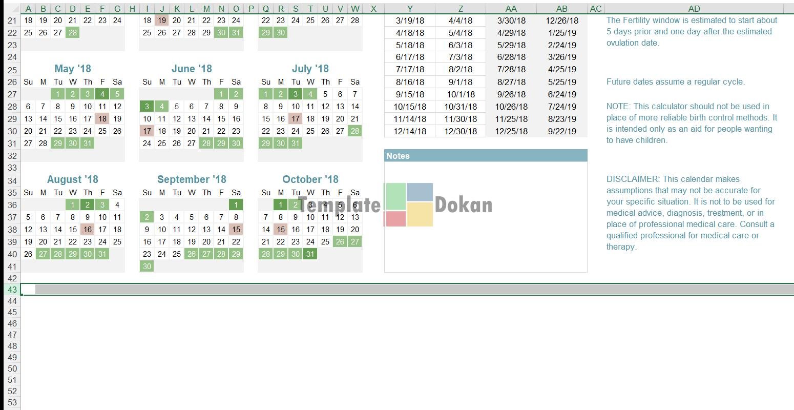Select the 10/31/18 cell in column Z

click(x=461, y=107)
